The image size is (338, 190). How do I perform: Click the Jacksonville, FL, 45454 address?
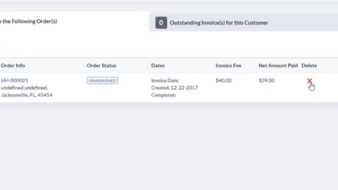(26, 95)
